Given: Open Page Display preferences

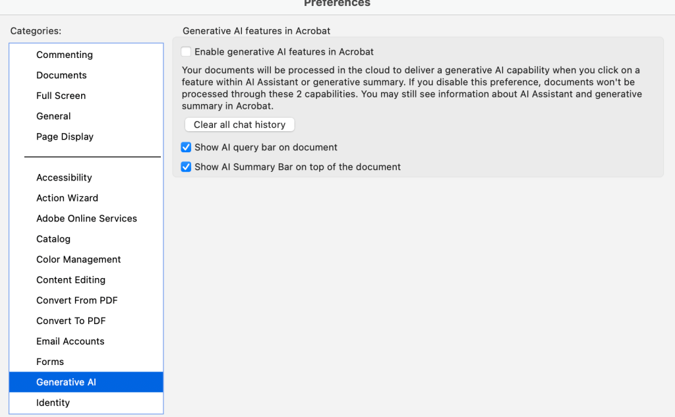Looking at the screenshot, I should click(65, 136).
